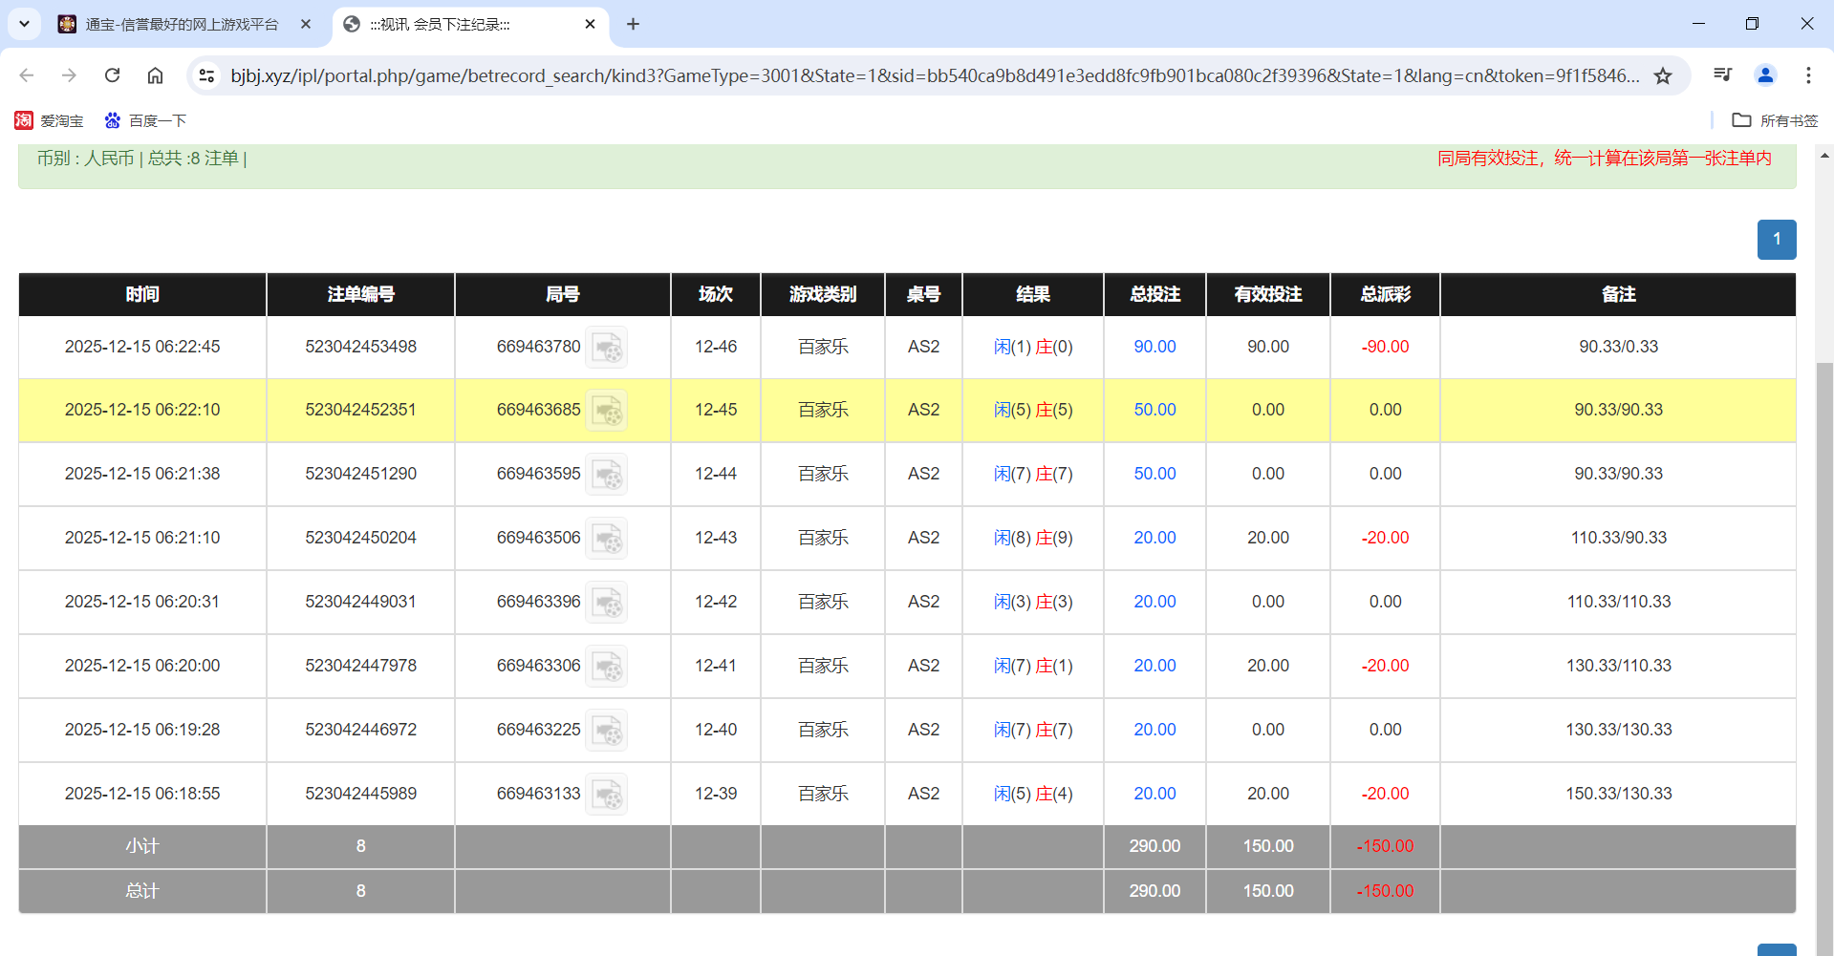The height and width of the screenshot is (956, 1834).
Task: Open video replay icon for round 669463306
Action: coord(606,667)
